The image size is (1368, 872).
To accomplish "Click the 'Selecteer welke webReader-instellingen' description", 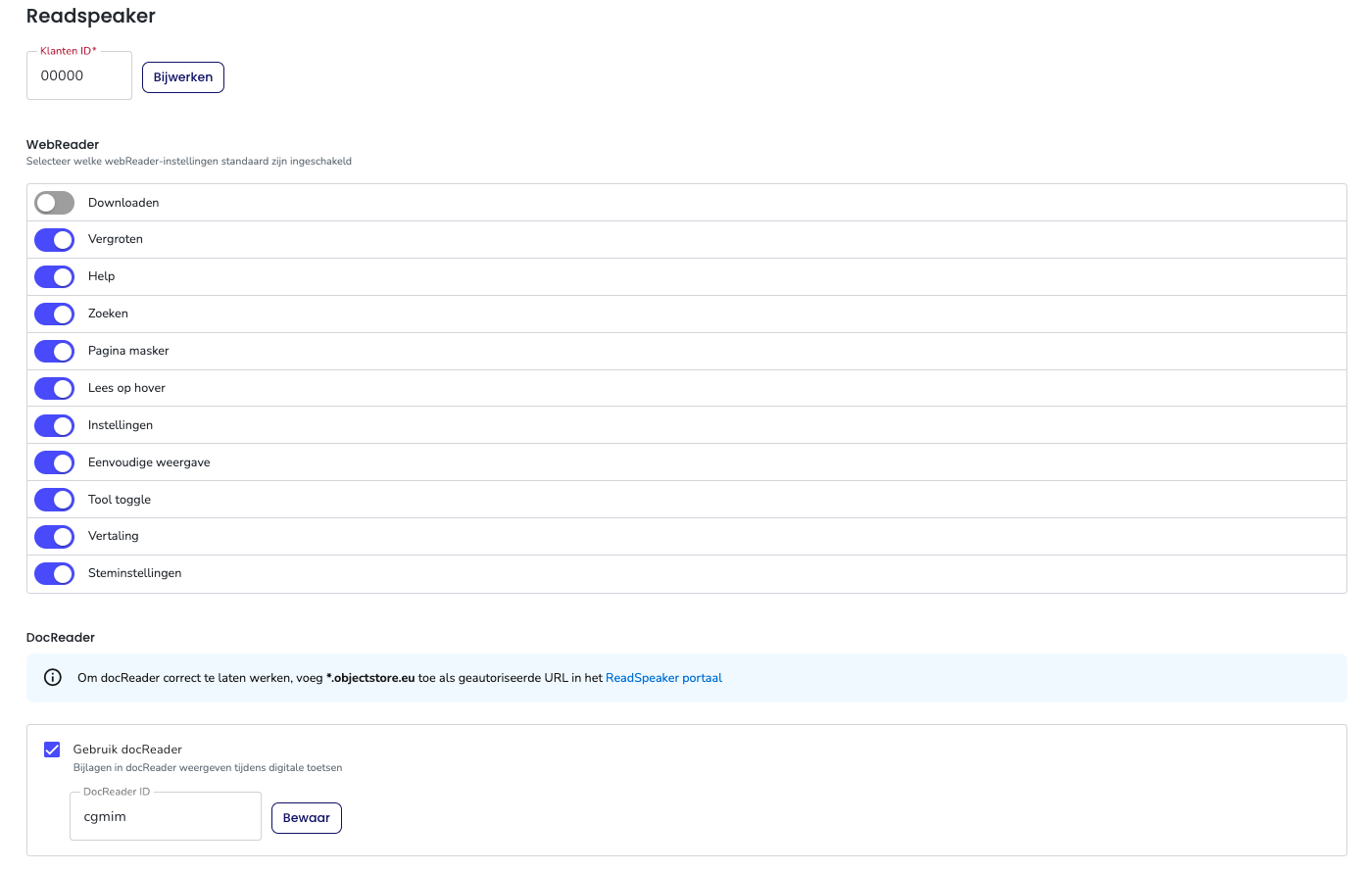I will [x=189, y=161].
